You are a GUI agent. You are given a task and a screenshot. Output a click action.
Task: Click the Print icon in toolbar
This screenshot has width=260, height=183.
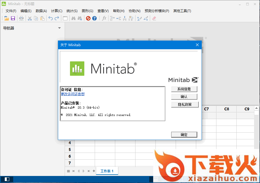(21, 18)
